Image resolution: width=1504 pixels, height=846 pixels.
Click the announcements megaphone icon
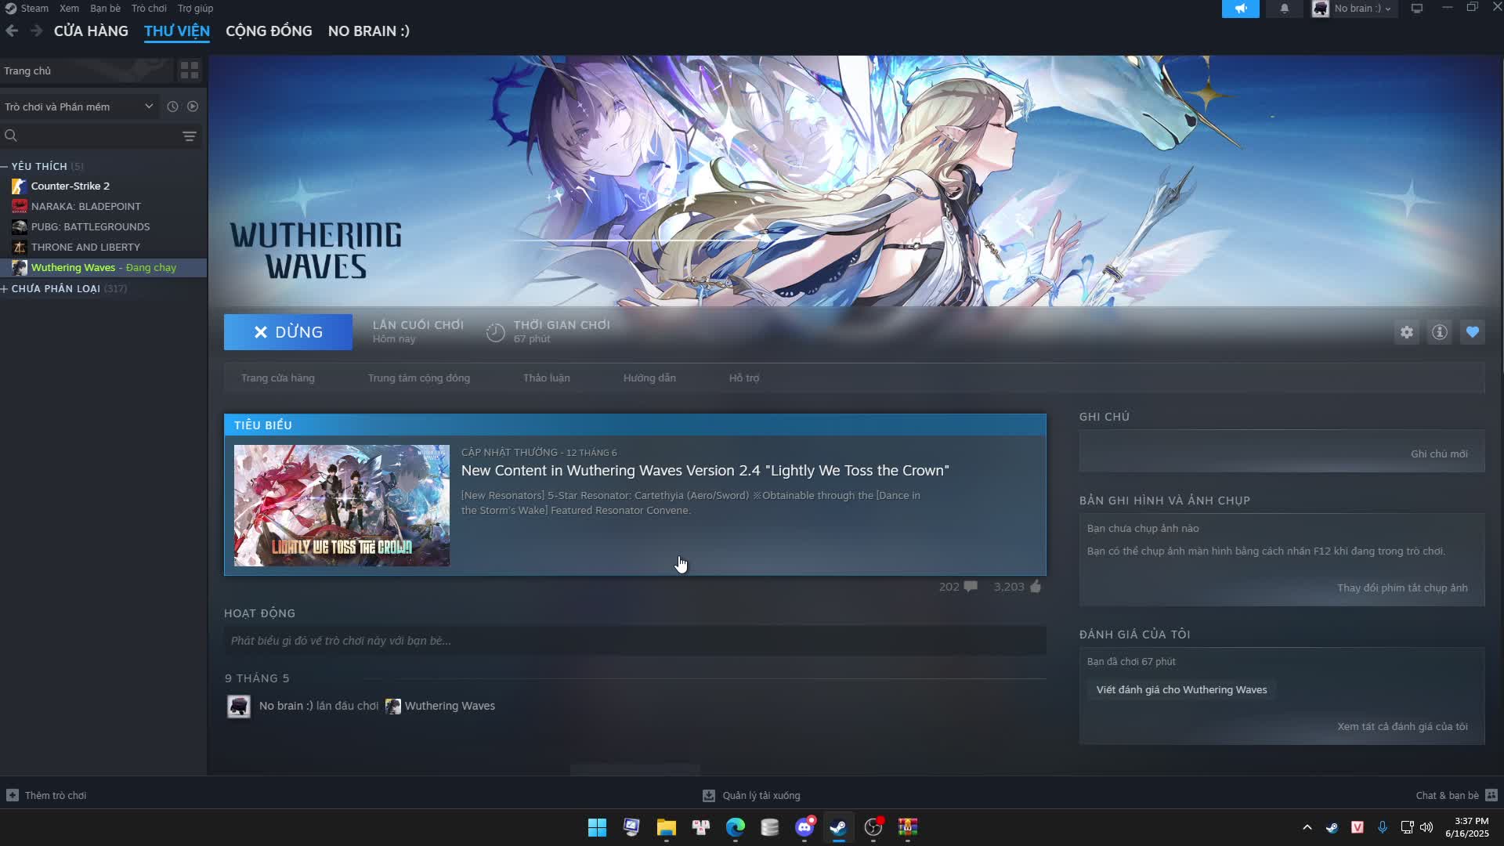(1240, 9)
